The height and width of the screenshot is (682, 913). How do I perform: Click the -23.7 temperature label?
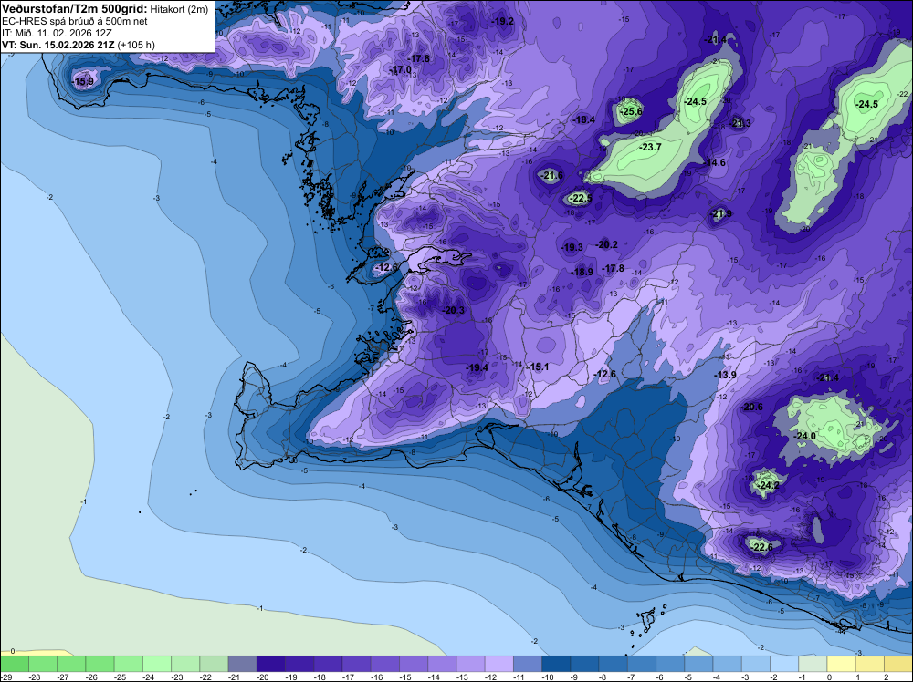(650, 147)
